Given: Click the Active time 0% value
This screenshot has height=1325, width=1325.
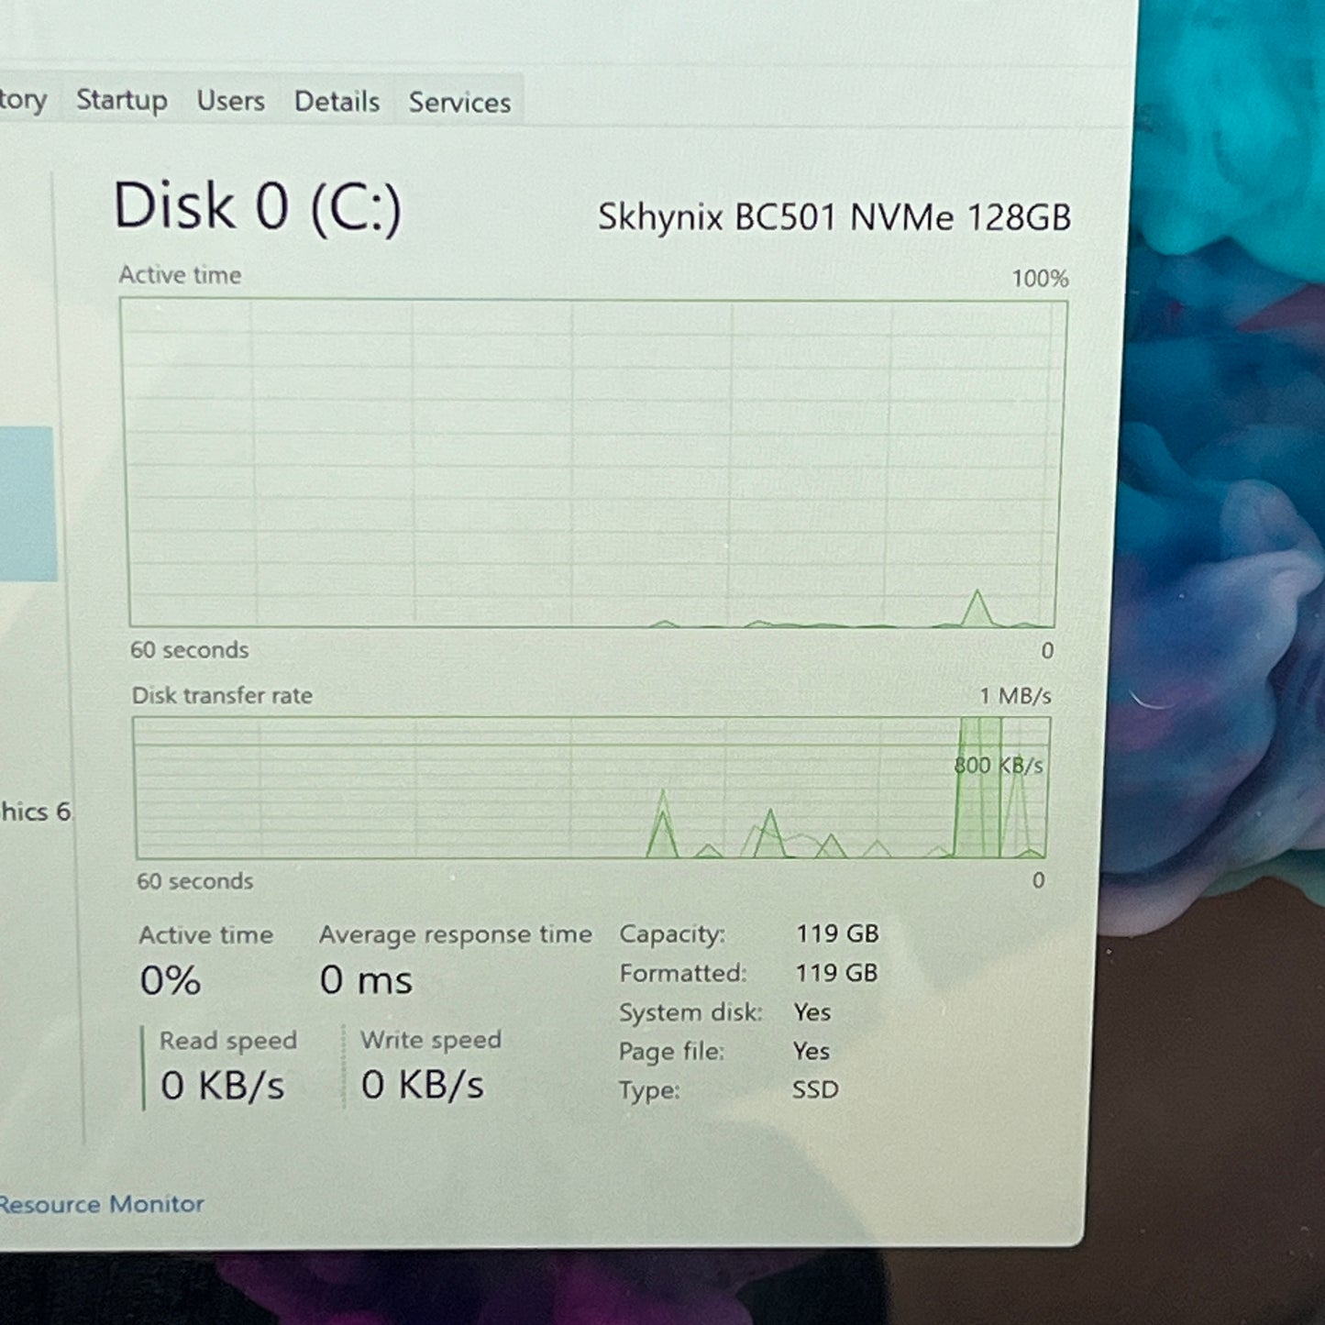Looking at the screenshot, I should (171, 981).
